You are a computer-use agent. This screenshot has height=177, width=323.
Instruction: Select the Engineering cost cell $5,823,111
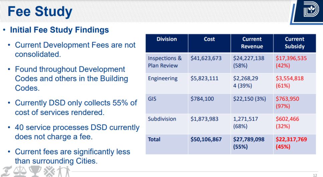tap(206, 78)
